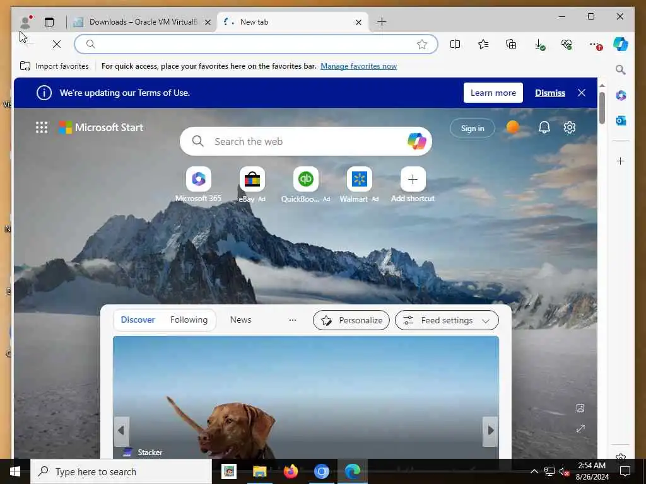Click the Search the web box
Viewport: 646px width, 484px height.
point(306,141)
